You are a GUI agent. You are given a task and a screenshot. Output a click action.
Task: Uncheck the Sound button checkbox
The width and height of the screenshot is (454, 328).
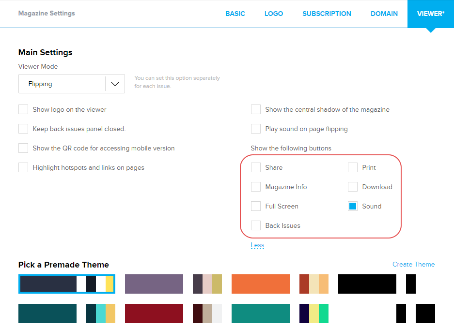353,206
